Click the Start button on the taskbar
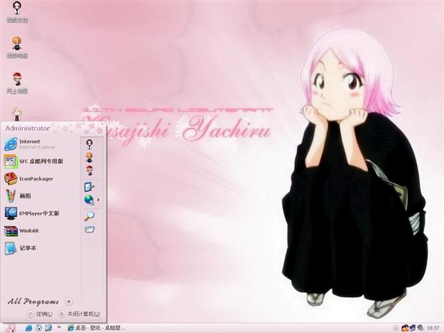The image size is (444, 333). (11, 328)
